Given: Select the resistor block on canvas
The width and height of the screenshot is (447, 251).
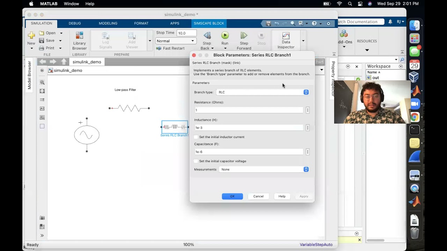Looking at the screenshot, I should [x=129, y=108].
